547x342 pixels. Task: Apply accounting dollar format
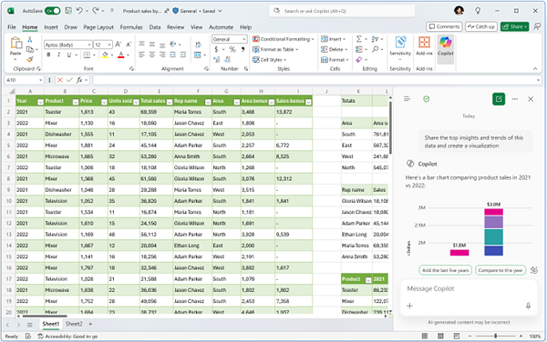(216, 49)
